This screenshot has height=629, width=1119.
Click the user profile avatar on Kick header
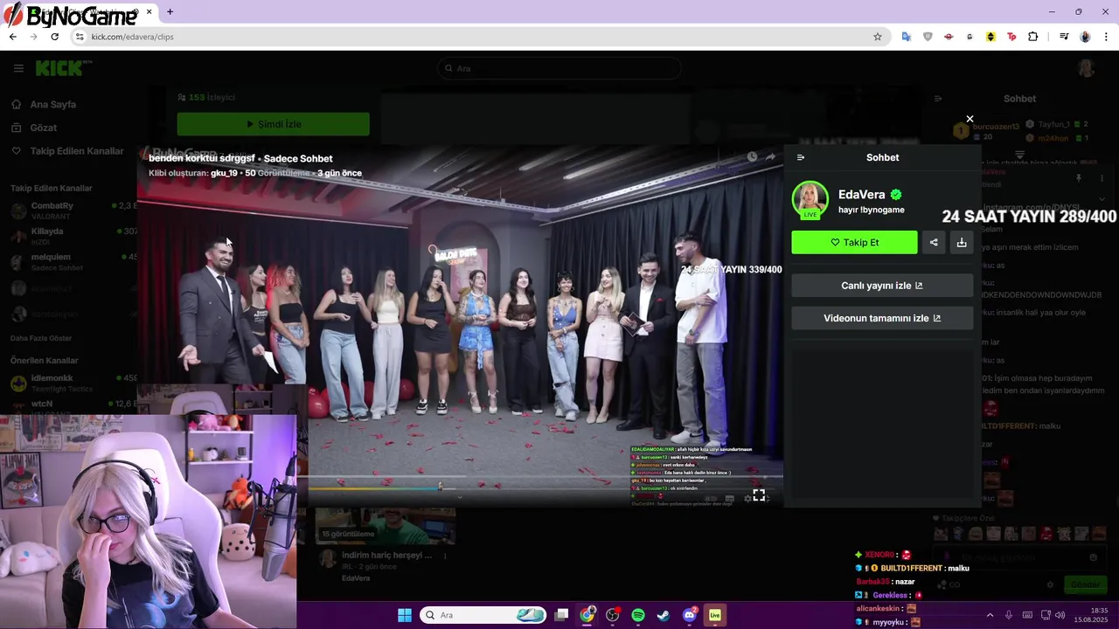pyautogui.click(x=1086, y=68)
